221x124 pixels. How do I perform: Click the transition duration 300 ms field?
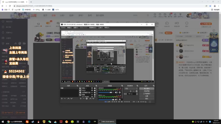pos(132,94)
